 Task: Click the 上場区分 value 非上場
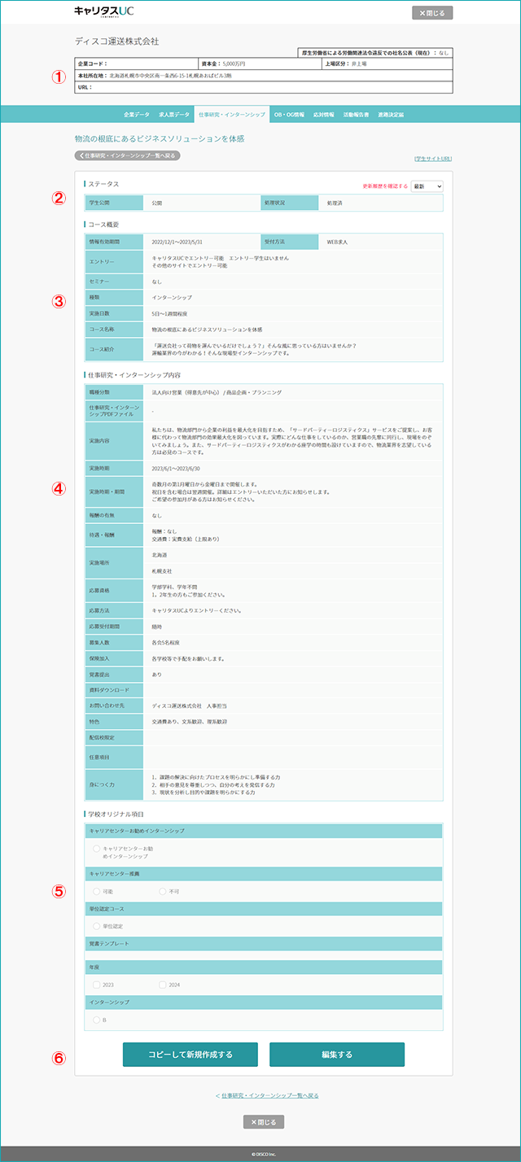tap(361, 63)
